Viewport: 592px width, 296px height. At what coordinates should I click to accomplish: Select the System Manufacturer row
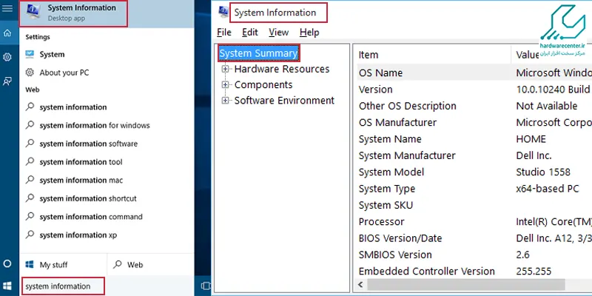coord(473,155)
